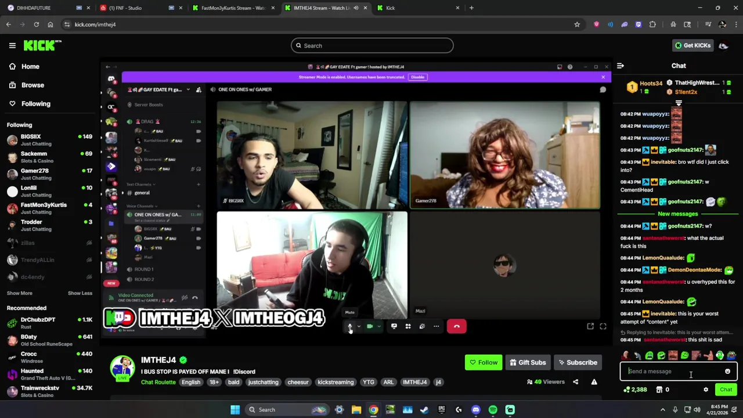
Task: Select the cheesur tag
Action: [x=298, y=383]
